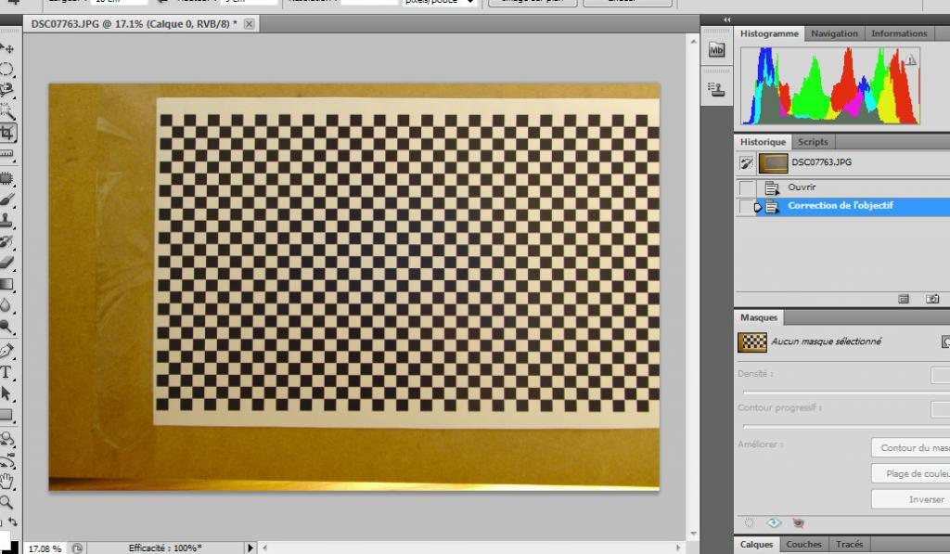Select the Rectangle shape tool
The width and height of the screenshot is (950, 554).
6,415
